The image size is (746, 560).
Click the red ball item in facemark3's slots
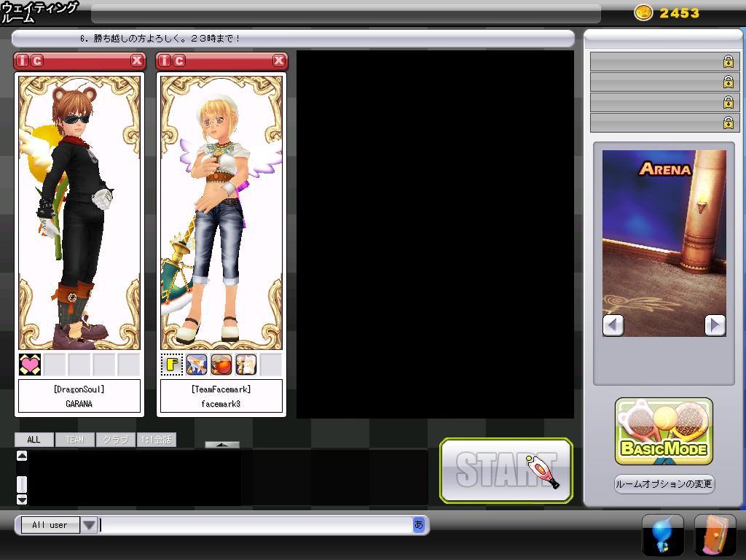(221, 365)
